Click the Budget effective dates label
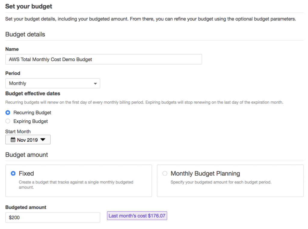Viewport: 308px width, 229px height. point(32,93)
